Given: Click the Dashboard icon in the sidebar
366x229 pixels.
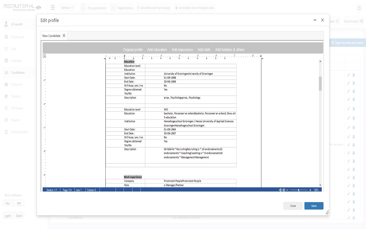Looking at the screenshot, I should click(6, 37).
